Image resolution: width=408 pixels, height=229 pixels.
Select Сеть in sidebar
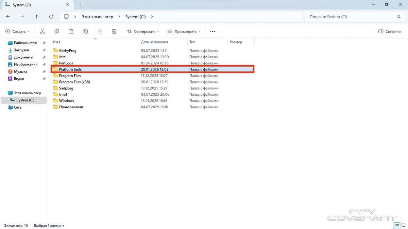(15, 107)
